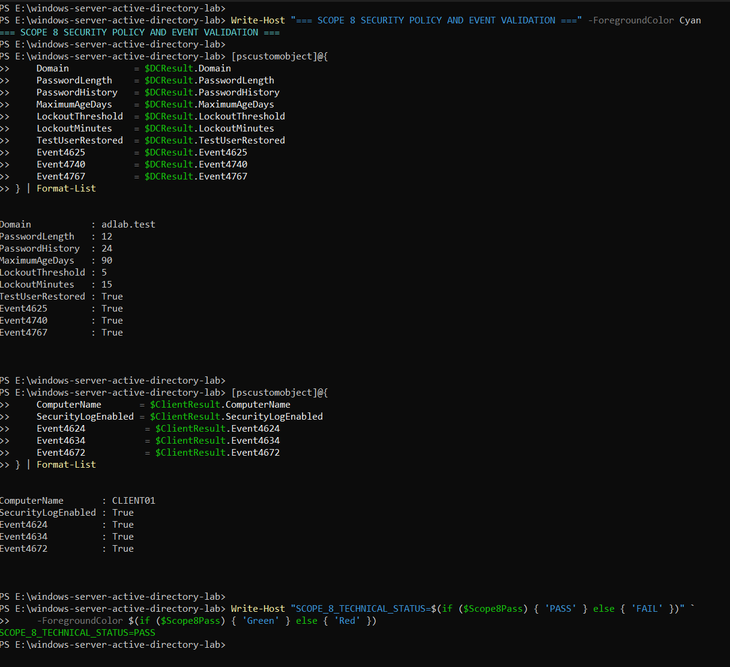Screen dimensions: 730x667
Task: Click the PasswordLength output value 12
Action: 107,237
